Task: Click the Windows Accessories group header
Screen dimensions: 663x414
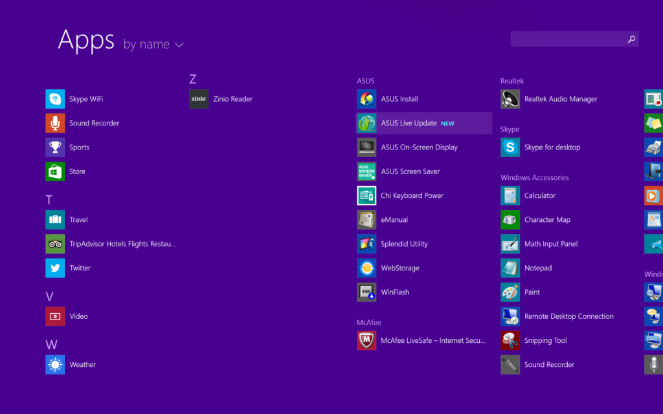Action: tap(534, 177)
